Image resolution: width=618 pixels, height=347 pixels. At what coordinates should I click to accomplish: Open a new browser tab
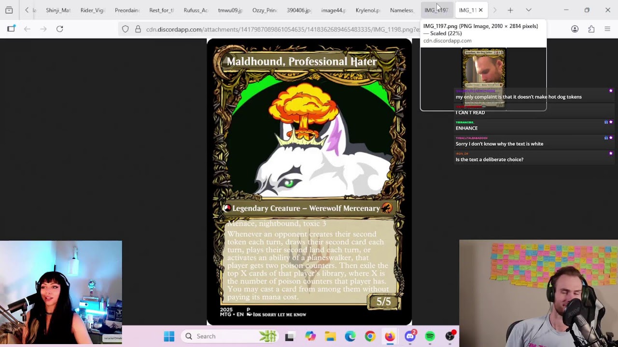click(x=510, y=10)
